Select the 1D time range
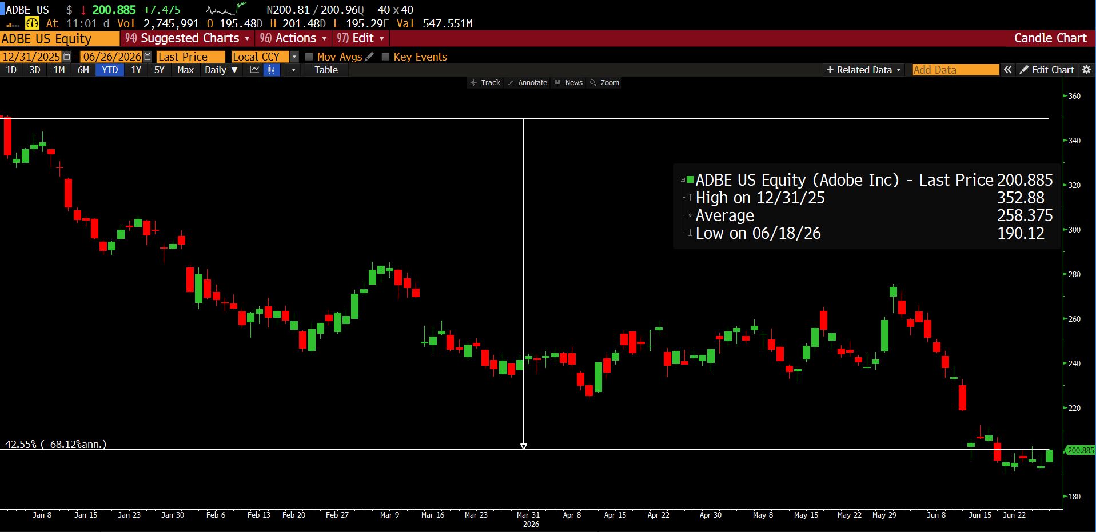 [11, 70]
